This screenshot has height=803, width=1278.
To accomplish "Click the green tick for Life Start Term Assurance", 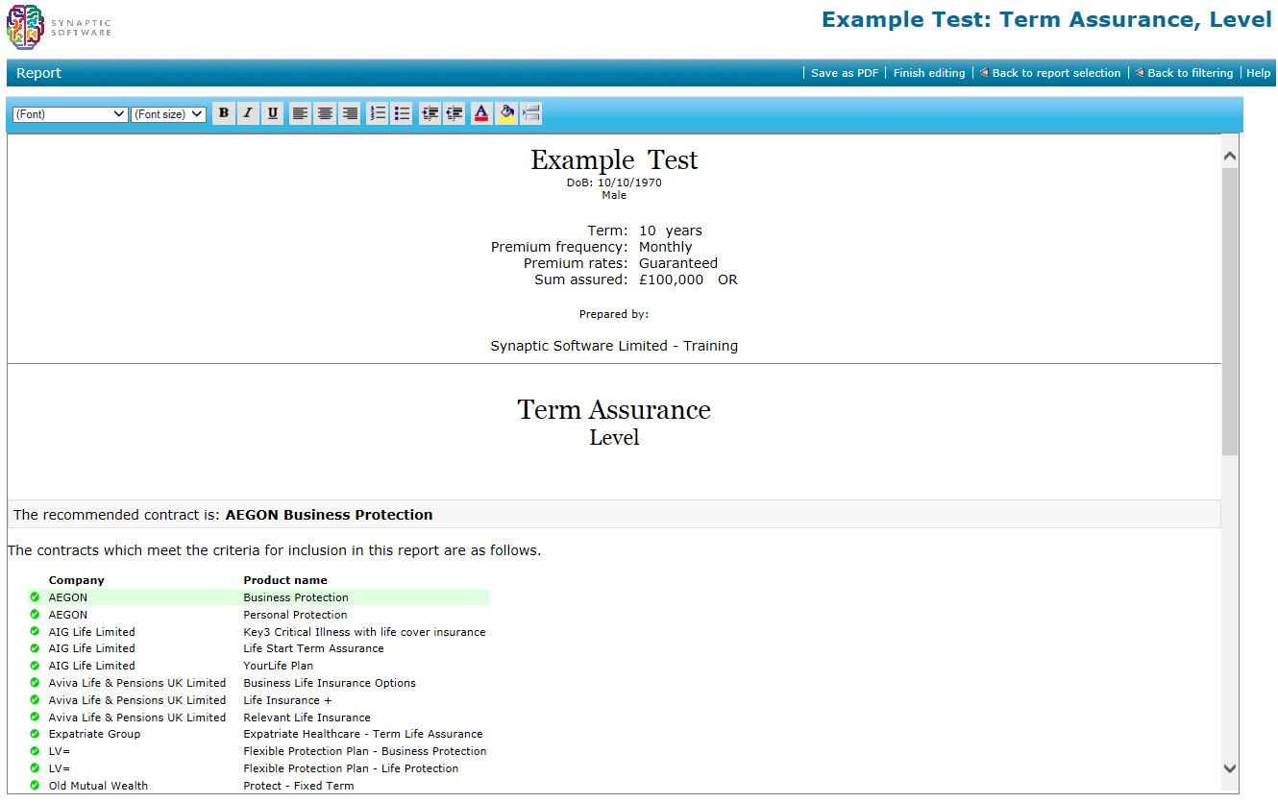I will [35, 648].
